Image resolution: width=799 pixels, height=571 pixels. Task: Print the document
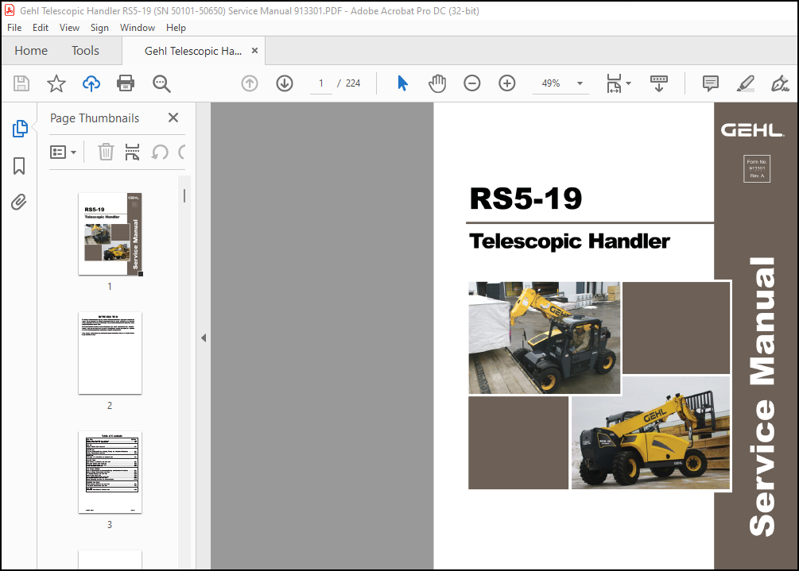coord(126,83)
